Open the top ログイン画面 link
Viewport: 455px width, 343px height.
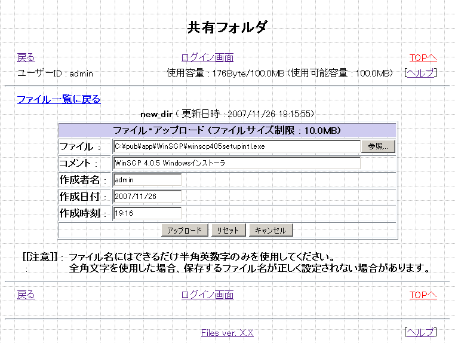tap(207, 58)
